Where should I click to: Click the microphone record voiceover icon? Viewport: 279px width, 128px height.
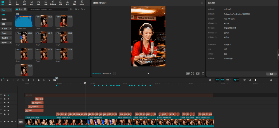click(210, 80)
